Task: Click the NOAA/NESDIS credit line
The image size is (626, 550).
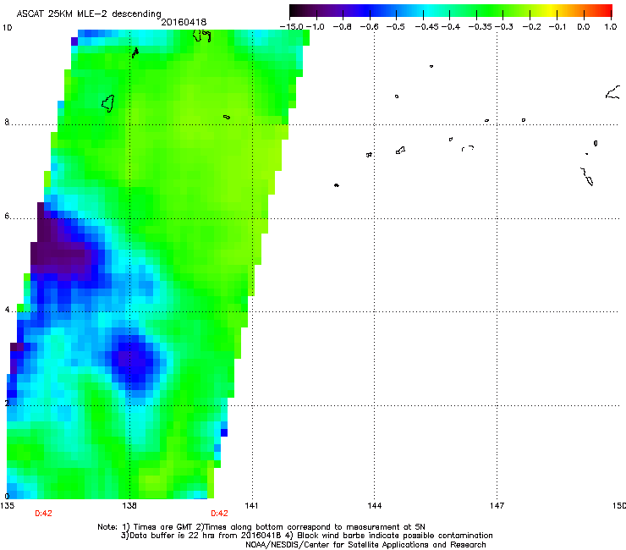Action: point(365,545)
